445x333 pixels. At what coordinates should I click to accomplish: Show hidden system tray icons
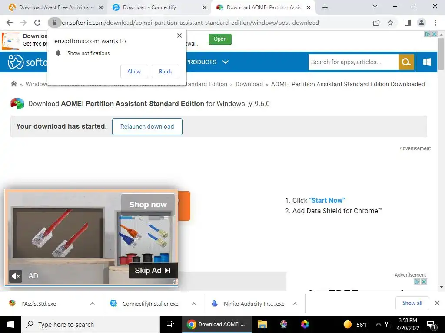pos(379,324)
